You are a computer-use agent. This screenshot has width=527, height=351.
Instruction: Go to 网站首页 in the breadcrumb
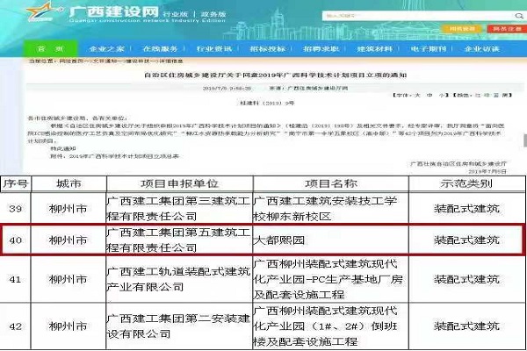tap(70, 61)
